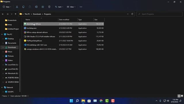184x104 pixels.
Task: Click the Copy icon in toolbar
Action: 23,7
